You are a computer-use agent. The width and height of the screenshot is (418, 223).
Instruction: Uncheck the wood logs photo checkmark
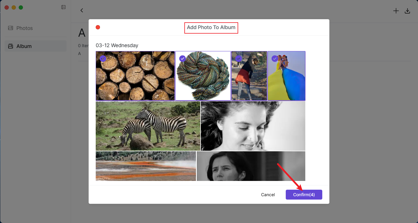pyautogui.click(x=103, y=58)
